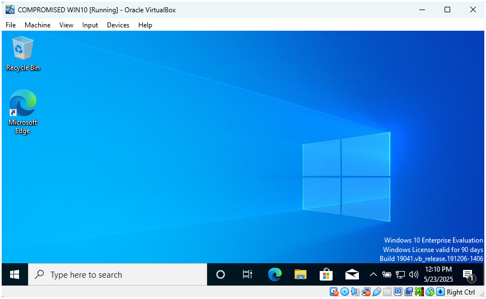
Task: Click the taskbar clock showing 12:10 PM
Action: tap(438, 274)
